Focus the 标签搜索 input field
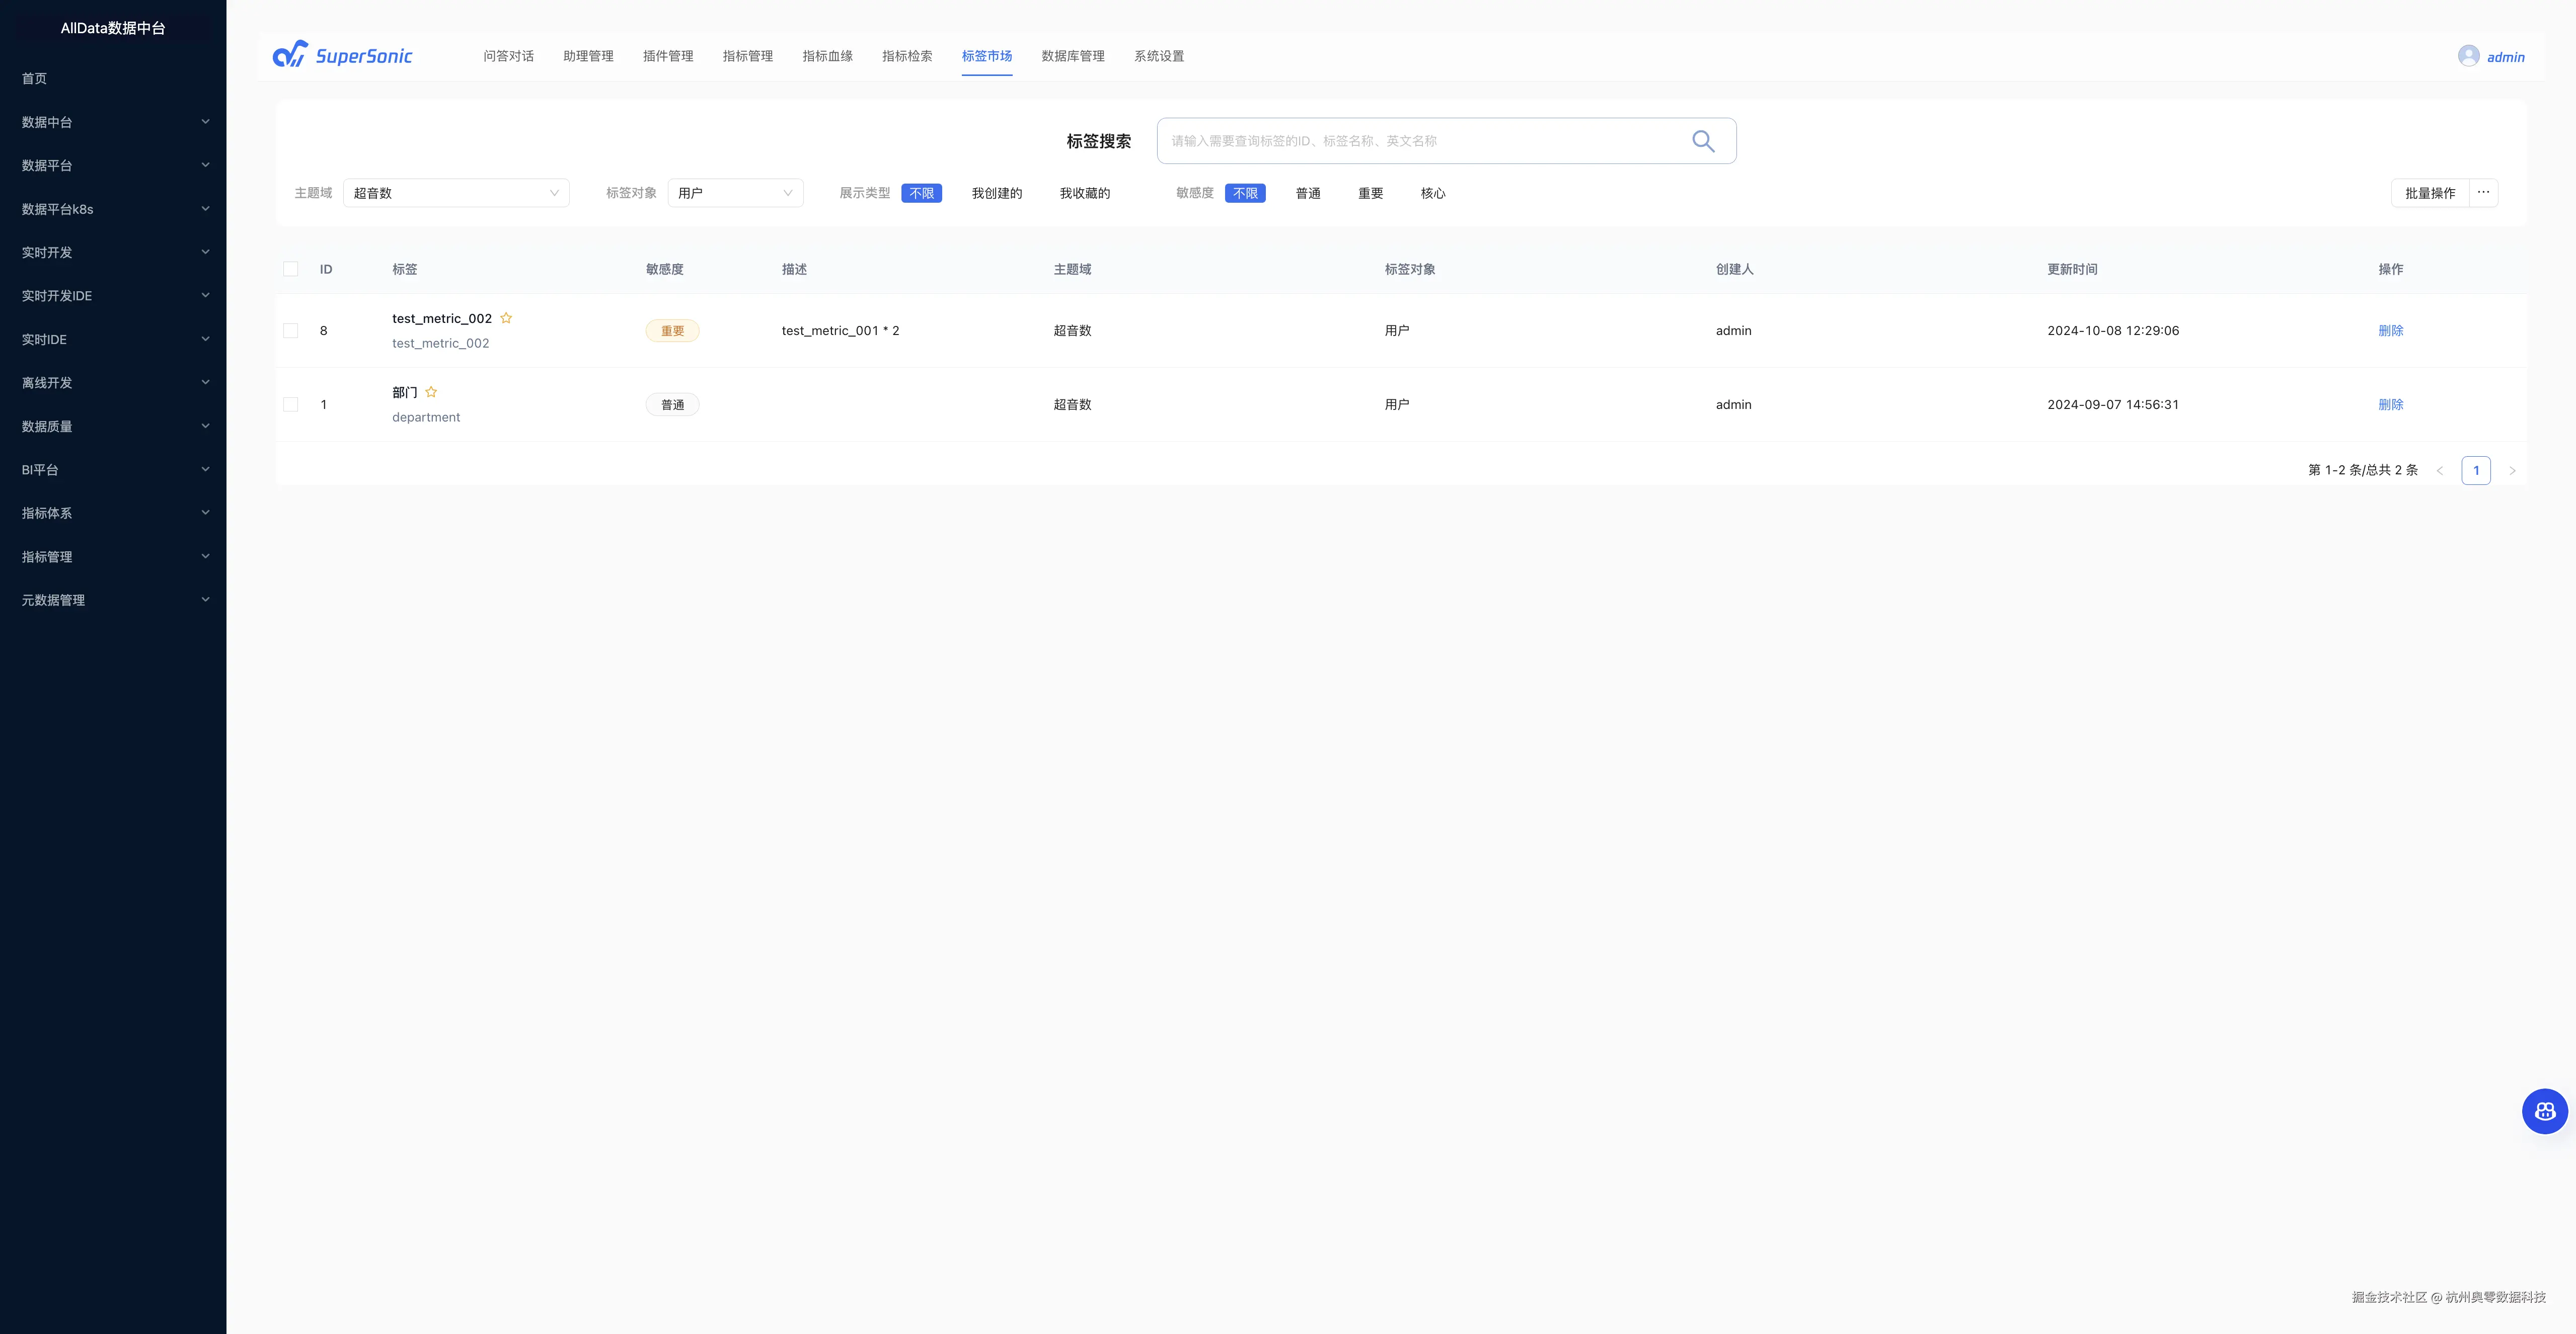 click(x=1420, y=141)
